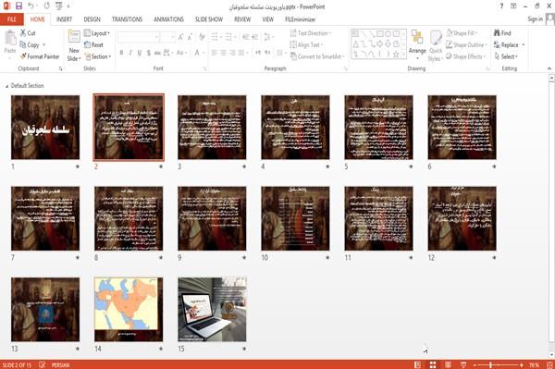Screen dimensions: 555x369
Task: Click the PERSIAN language indicator in status bar
Action: coord(60,364)
